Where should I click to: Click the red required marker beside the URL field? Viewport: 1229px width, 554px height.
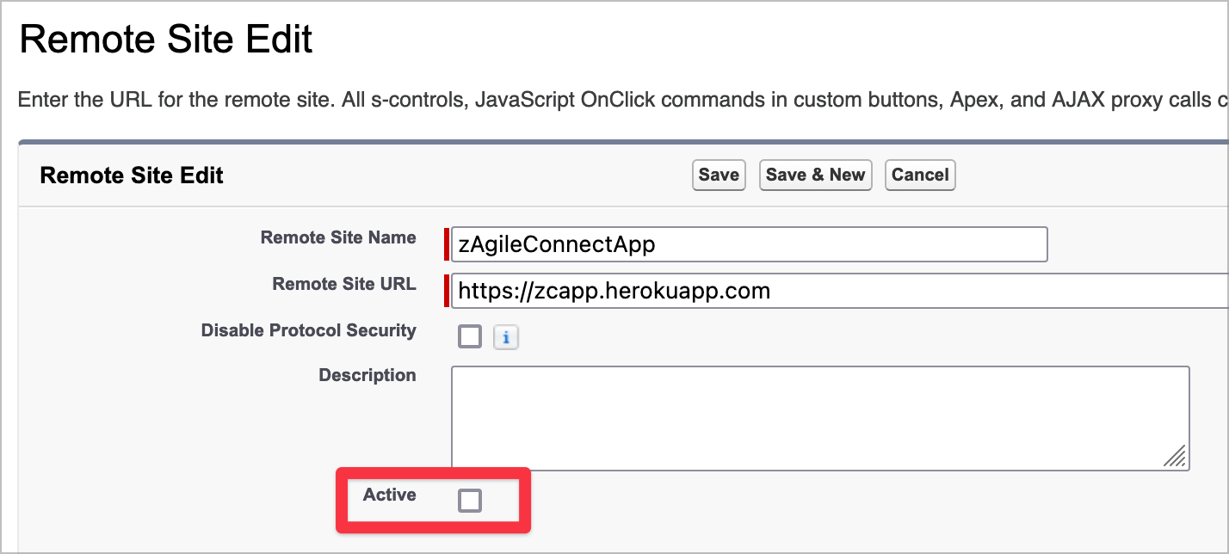pyautogui.click(x=447, y=291)
